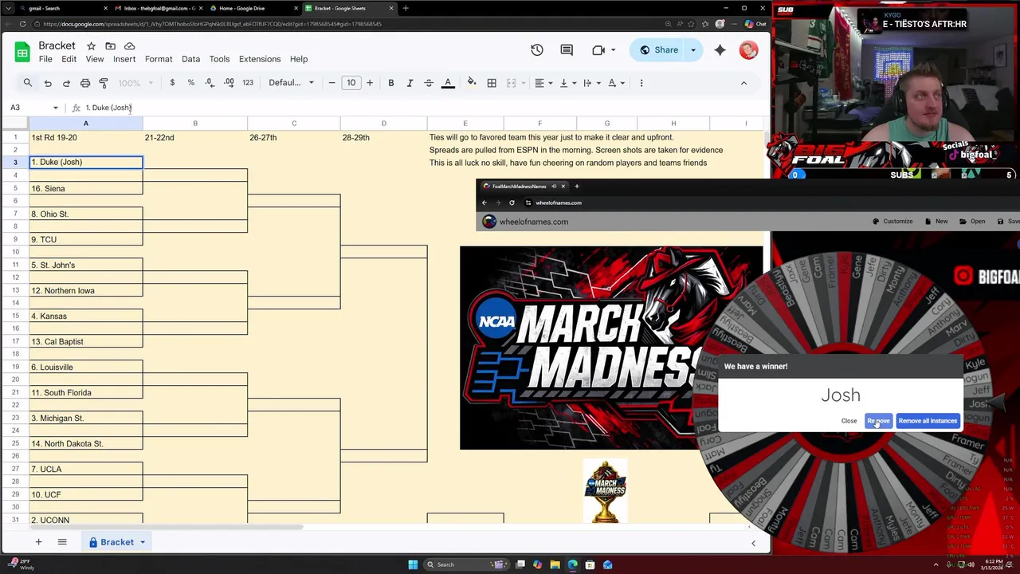
Task: Format as currency
Action: pos(172,83)
